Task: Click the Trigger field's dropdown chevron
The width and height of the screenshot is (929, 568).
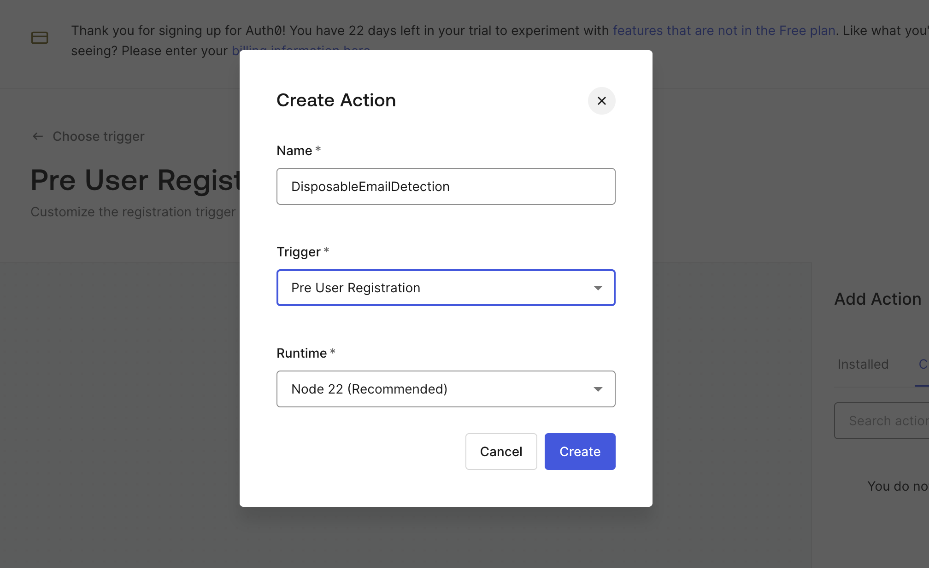Action: click(598, 288)
